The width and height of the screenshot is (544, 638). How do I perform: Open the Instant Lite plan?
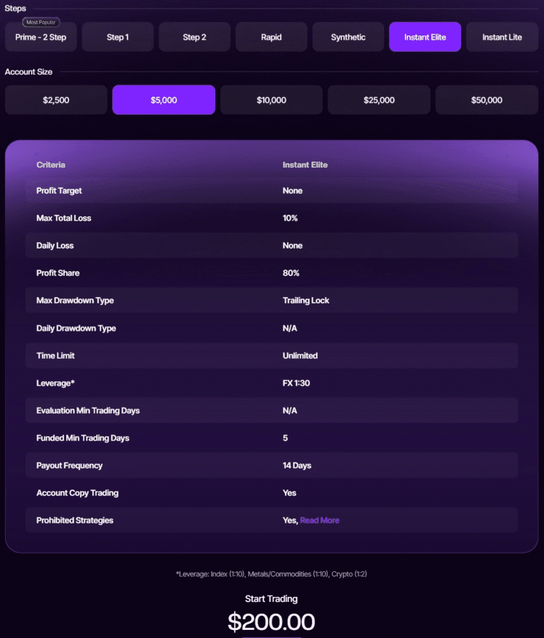[502, 37]
